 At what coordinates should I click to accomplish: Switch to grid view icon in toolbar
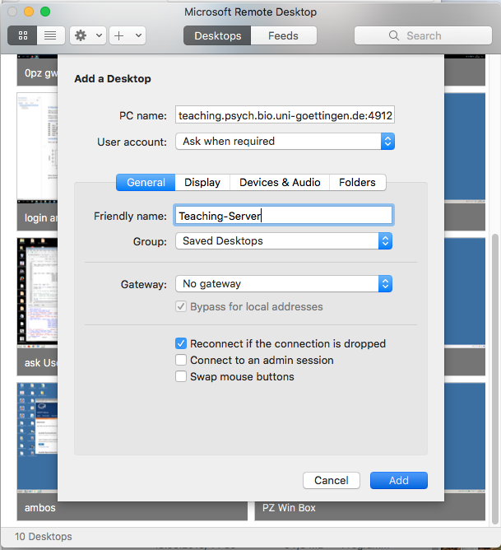point(22,35)
